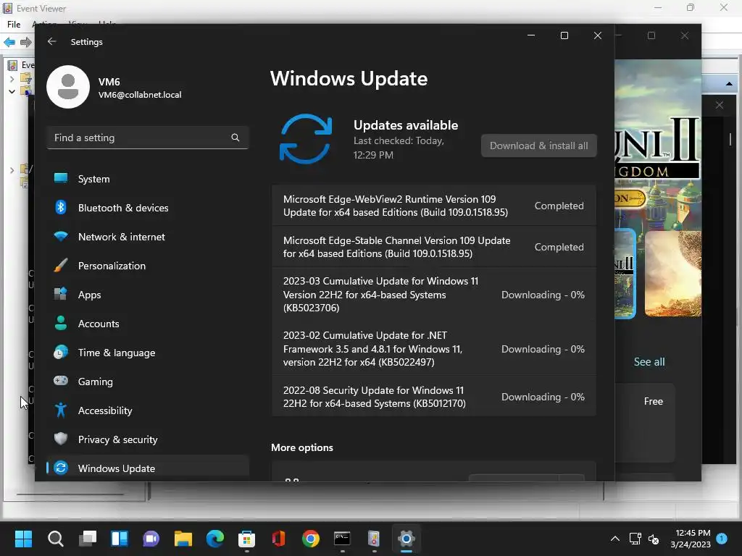Open Accessibility settings

[148, 410]
